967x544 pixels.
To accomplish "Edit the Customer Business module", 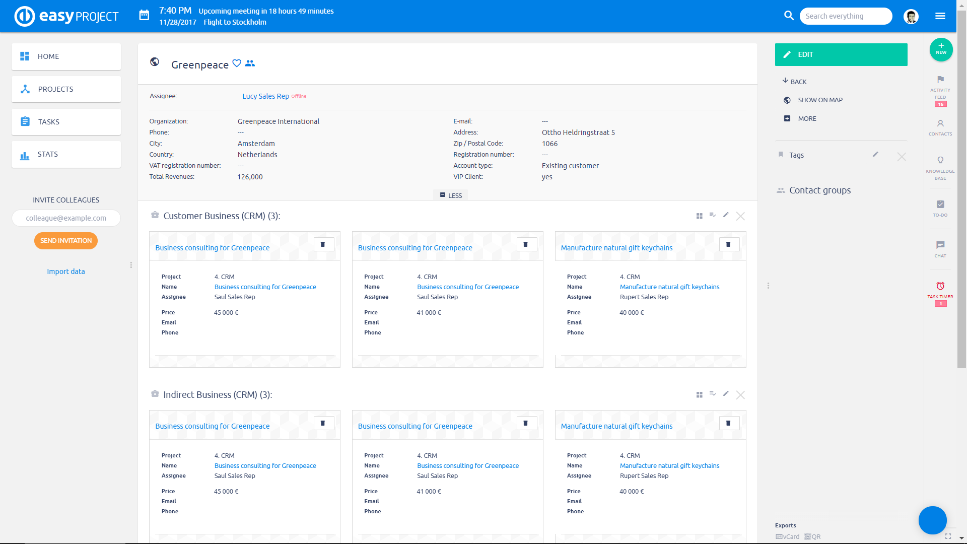I will click(726, 215).
